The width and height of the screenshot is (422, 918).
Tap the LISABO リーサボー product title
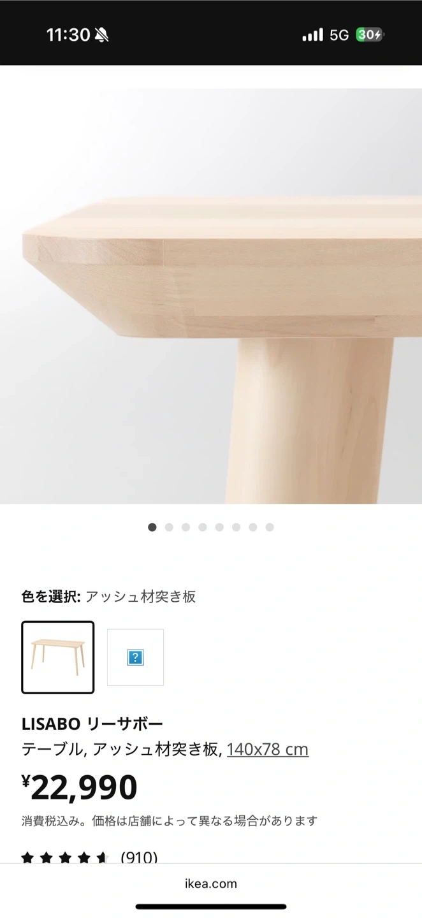tap(92, 724)
